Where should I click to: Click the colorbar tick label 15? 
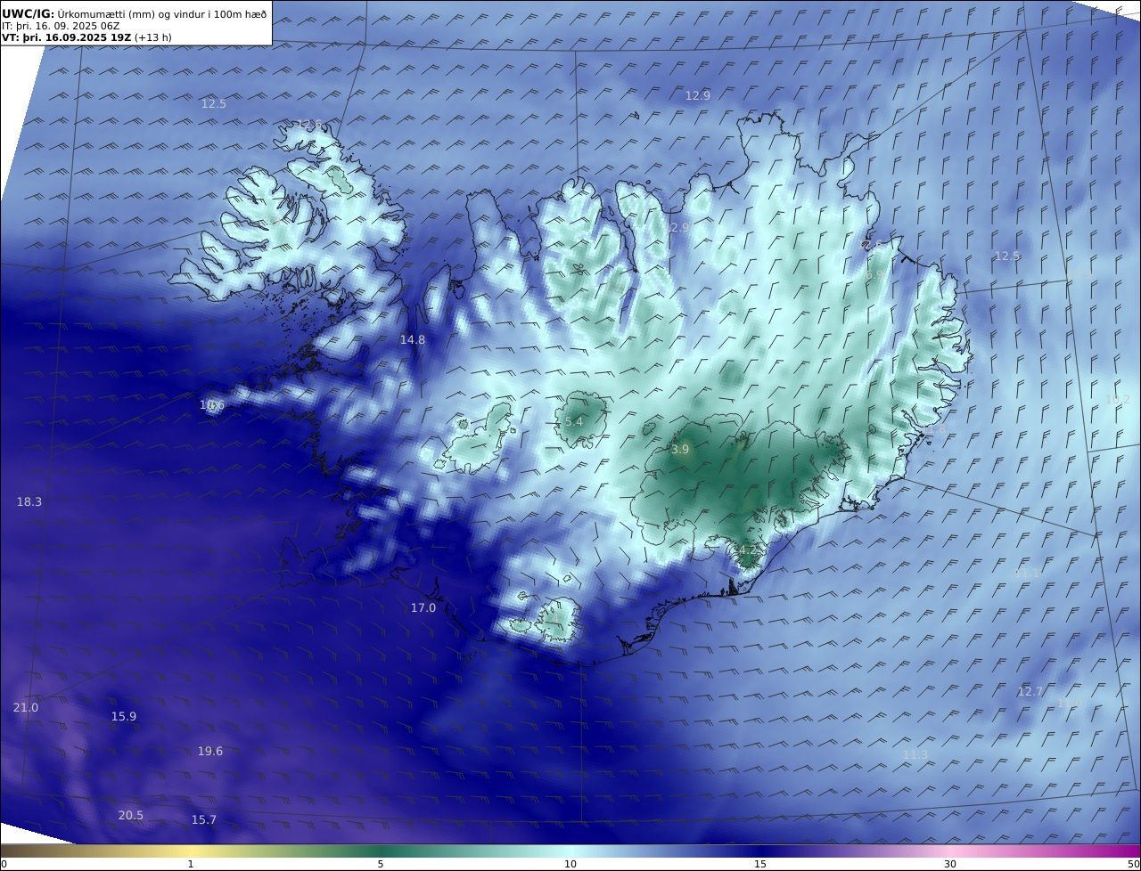[x=760, y=864]
